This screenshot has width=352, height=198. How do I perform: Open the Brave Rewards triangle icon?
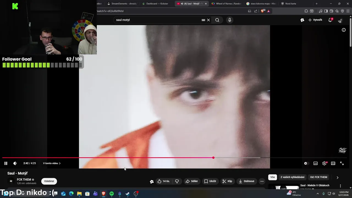pos(268,11)
